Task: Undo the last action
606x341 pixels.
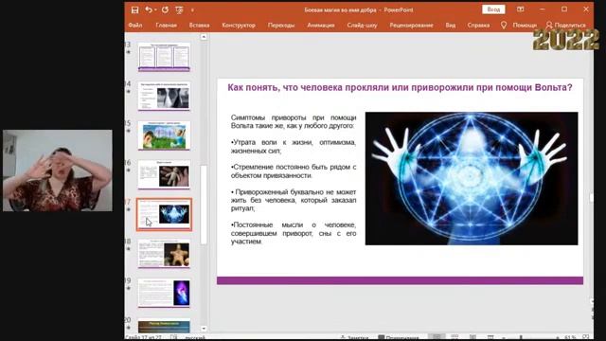Action: (x=149, y=9)
